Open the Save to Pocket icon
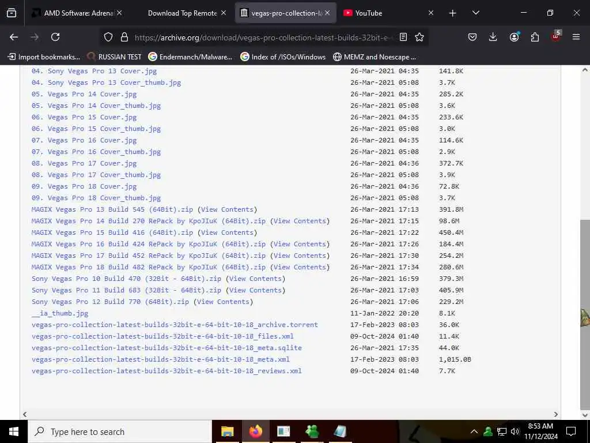This screenshot has width=590, height=443. click(x=472, y=37)
